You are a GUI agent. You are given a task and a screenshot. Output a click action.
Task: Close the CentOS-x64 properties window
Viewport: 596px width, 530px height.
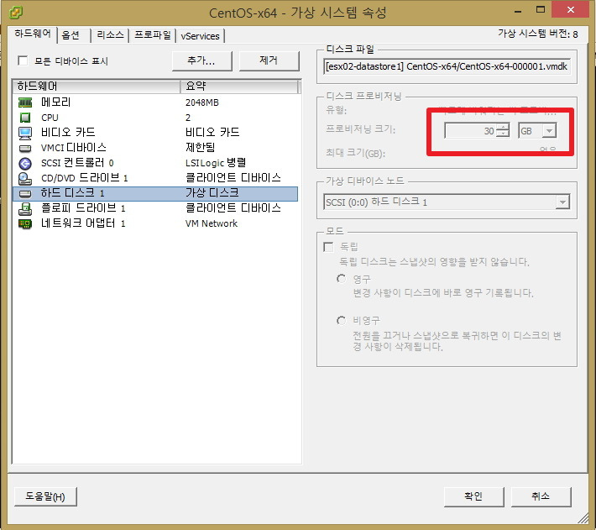[x=571, y=9]
